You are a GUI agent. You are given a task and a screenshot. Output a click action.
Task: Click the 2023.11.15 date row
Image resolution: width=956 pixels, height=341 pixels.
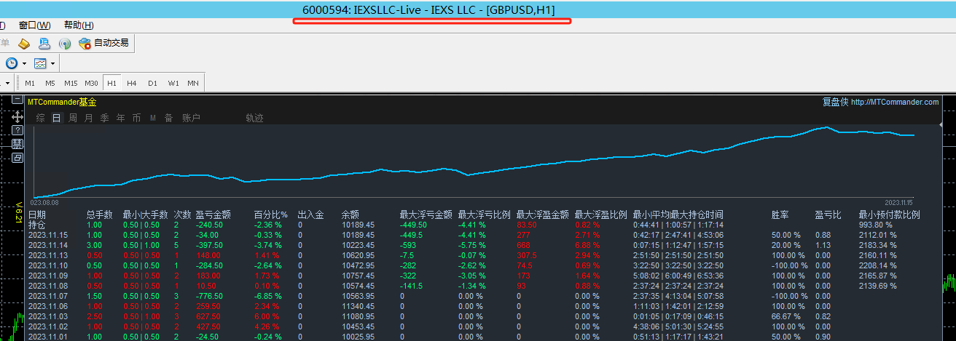(x=48, y=235)
